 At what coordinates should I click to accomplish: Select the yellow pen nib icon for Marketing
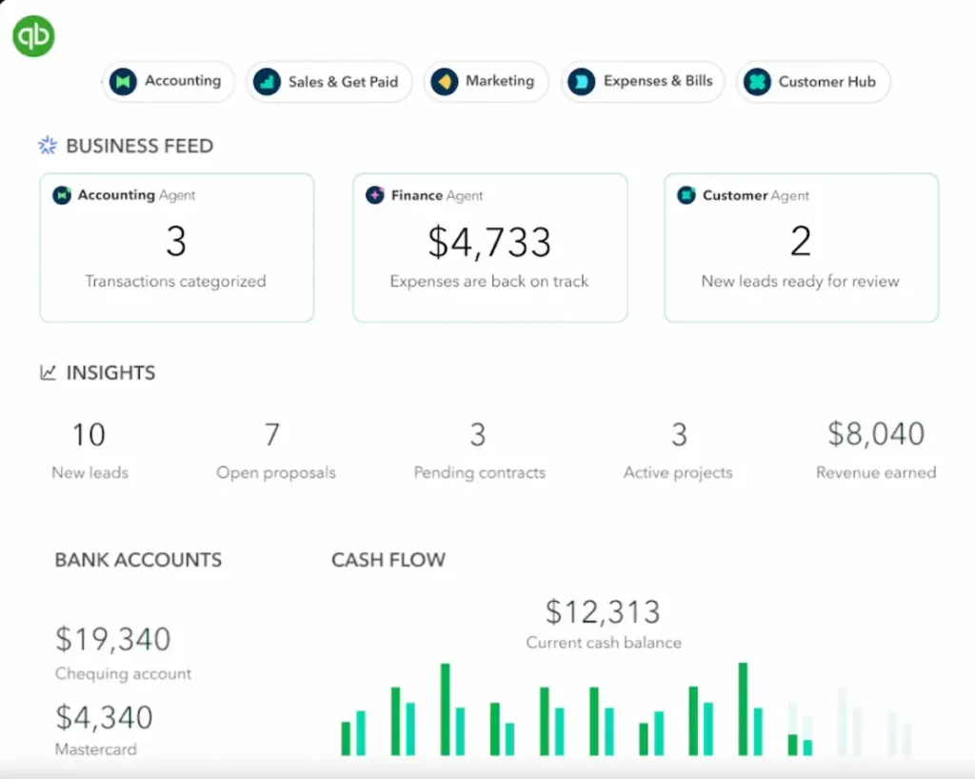(444, 82)
